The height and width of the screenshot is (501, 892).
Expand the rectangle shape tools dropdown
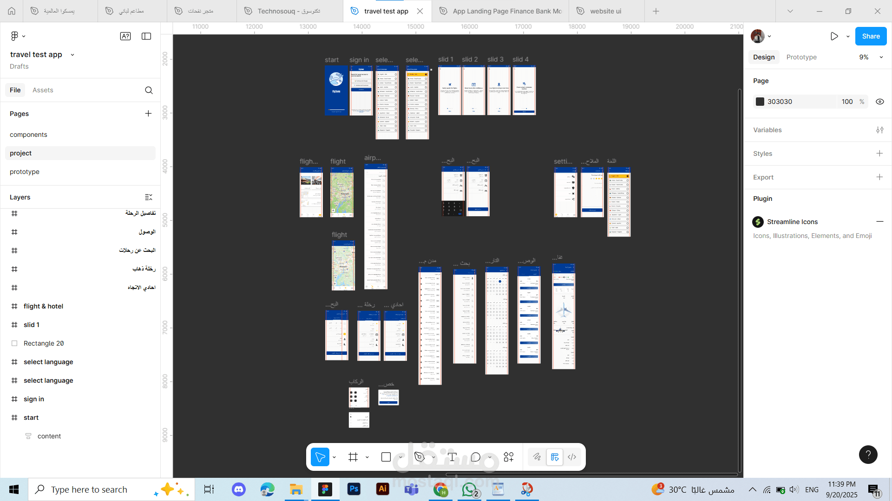(400, 457)
